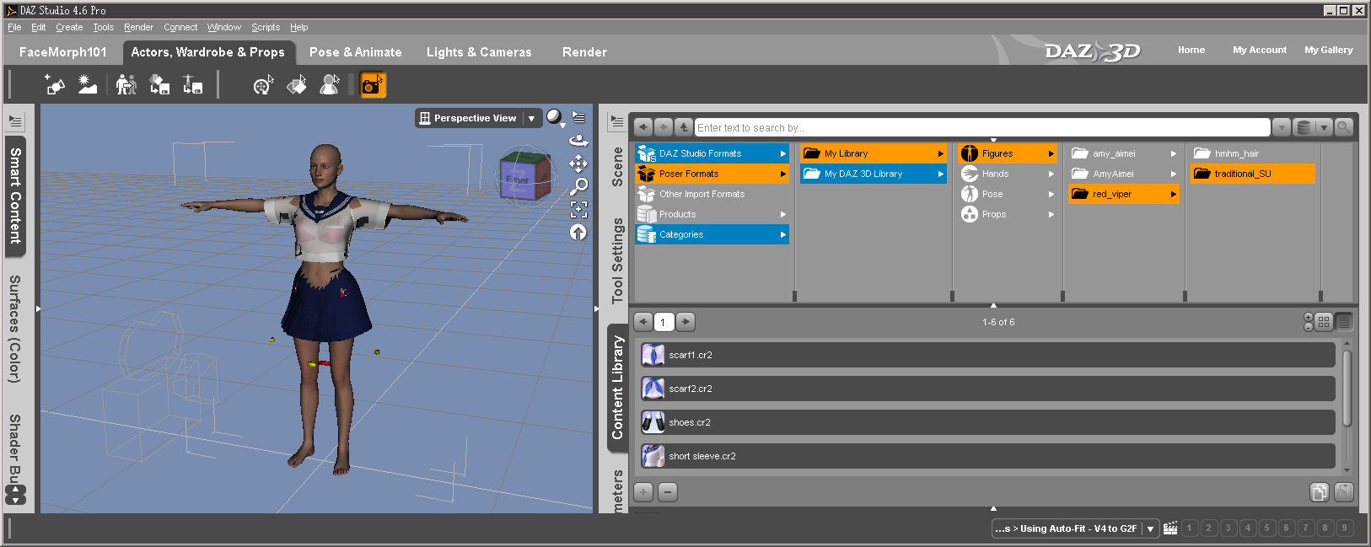Click the Reset Camera arrow icon
The height and width of the screenshot is (547, 1371).
(578, 232)
